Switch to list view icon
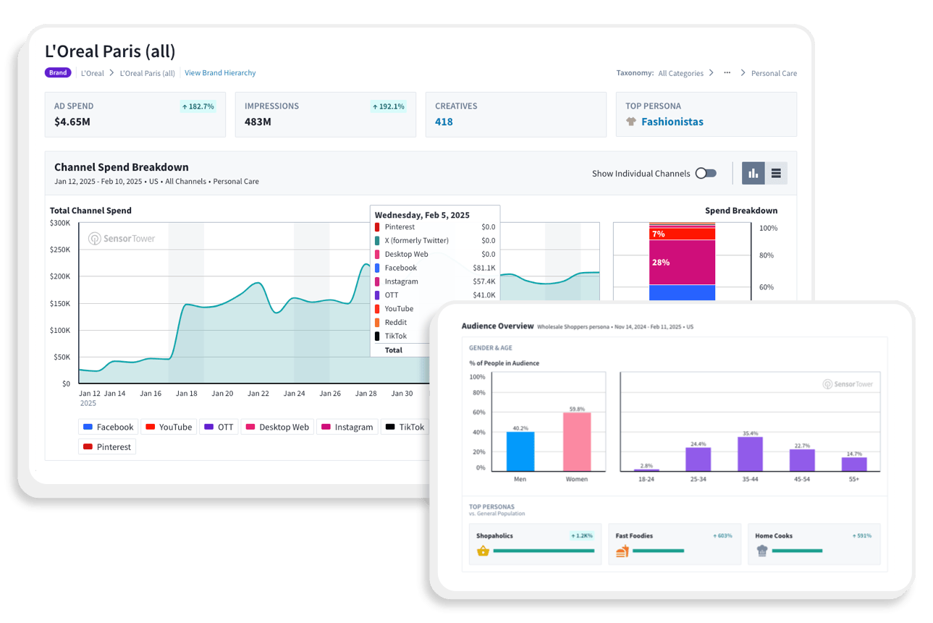Screen dimensions: 933x623 pyautogui.click(x=776, y=173)
